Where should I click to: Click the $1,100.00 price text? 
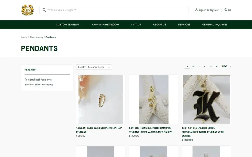(x=134, y=136)
